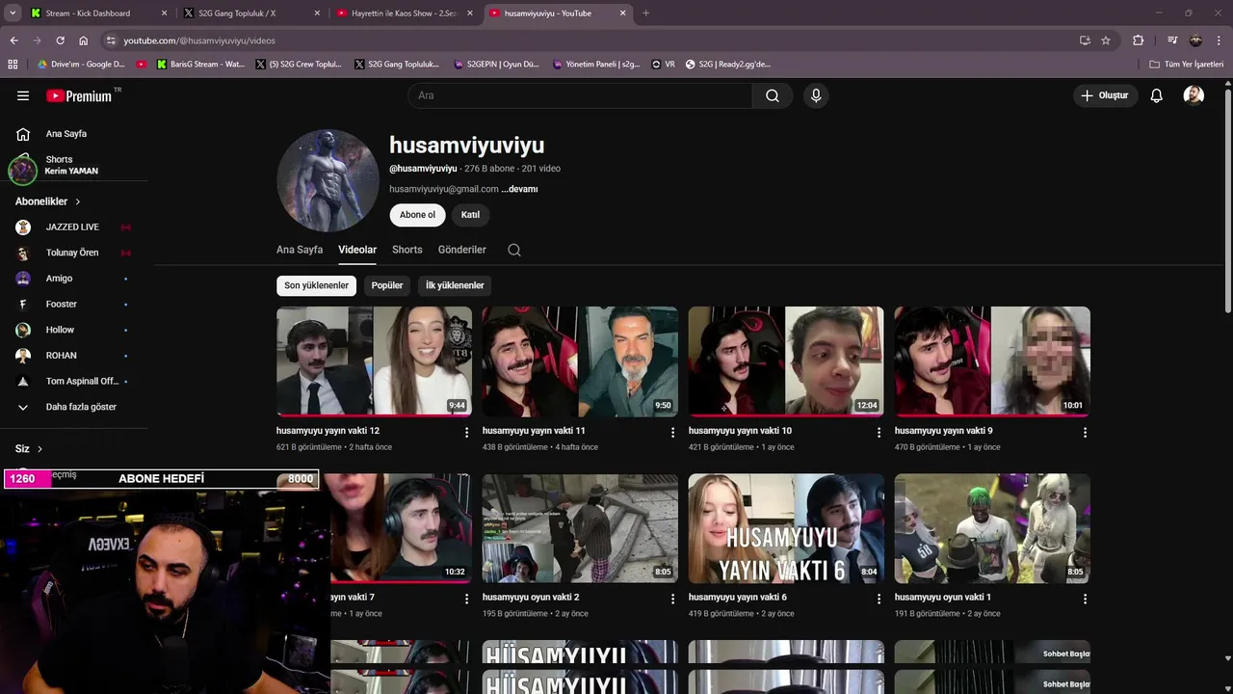Expand channel description with ...devamı
1233x694 pixels.
tap(519, 189)
